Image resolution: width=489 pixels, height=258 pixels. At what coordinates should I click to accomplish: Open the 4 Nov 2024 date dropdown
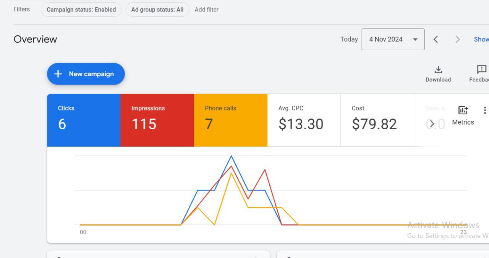[x=393, y=39]
